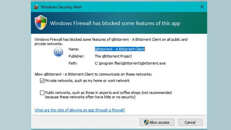Click the Windows Security shield logo
Viewport: 231px width, 130px height.
[x=41, y=22]
